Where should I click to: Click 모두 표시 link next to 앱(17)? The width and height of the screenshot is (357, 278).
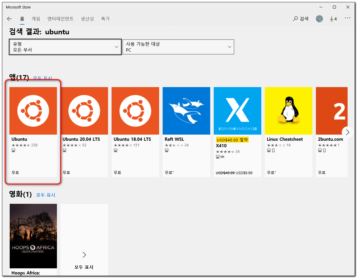tap(42, 78)
